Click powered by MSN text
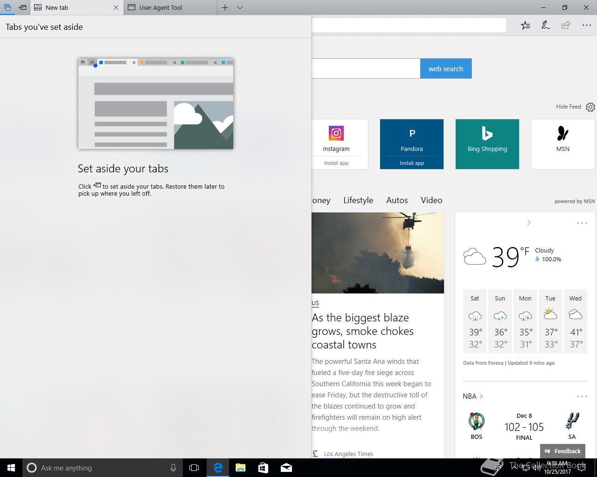Image resolution: width=597 pixels, height=477 pixels. [575, 201]
